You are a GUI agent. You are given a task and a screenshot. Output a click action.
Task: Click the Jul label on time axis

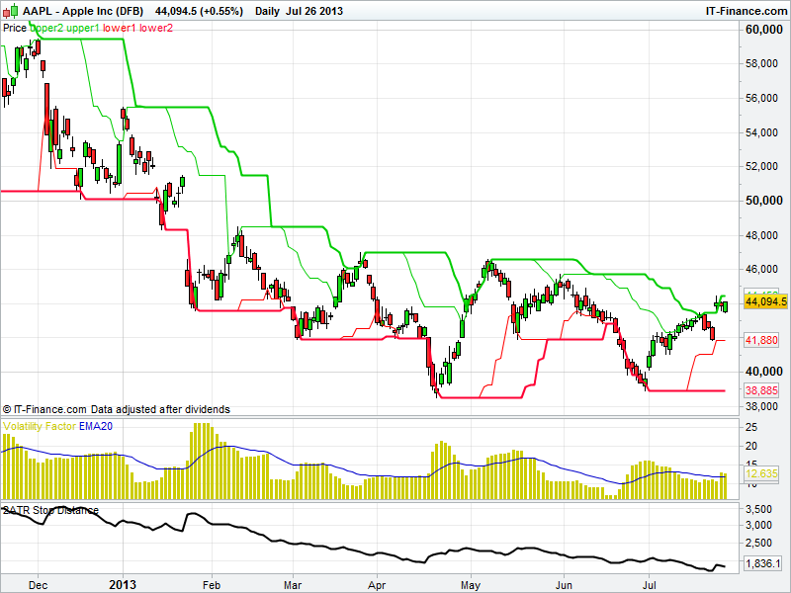649,585
